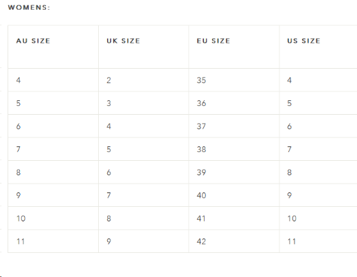
Task: Click EU size 41 cell
Action: 234,218
